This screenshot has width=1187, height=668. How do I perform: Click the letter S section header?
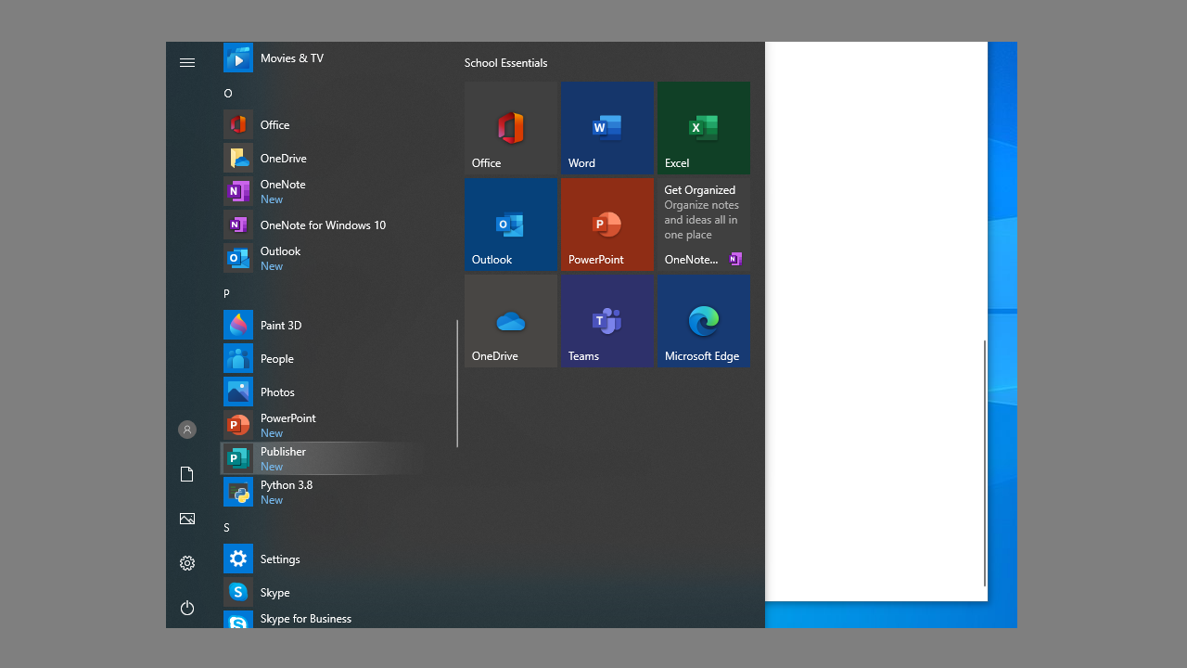(x=227, y=527)
